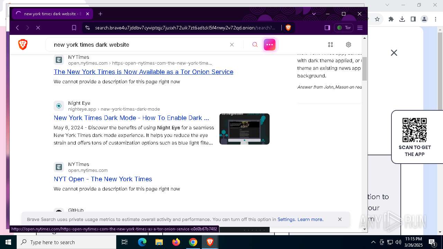The height and width of the screenshot is (249, 443).
Task: Switch to Brave from the taskbar
Action: click(x=210, y=242)
